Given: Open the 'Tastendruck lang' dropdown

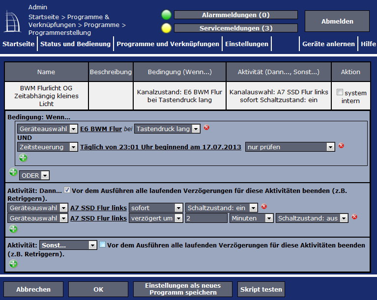Looking at the screenshot, I should pyautogui.click(x=167, y=129).
